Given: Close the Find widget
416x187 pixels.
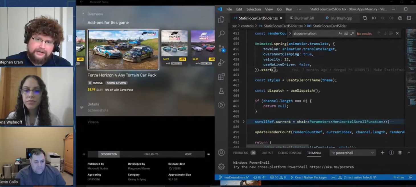Looking at the screenshot, I should tap(397, 33).
